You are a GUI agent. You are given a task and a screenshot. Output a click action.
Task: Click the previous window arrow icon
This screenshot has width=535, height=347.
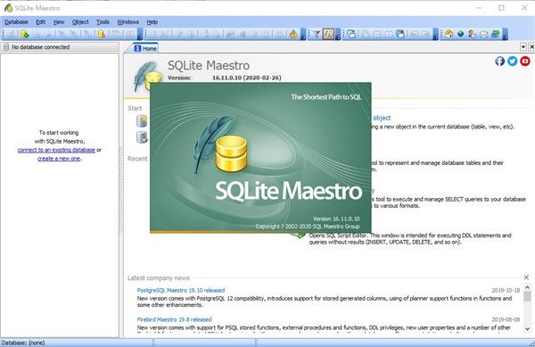tap(415, 34)
